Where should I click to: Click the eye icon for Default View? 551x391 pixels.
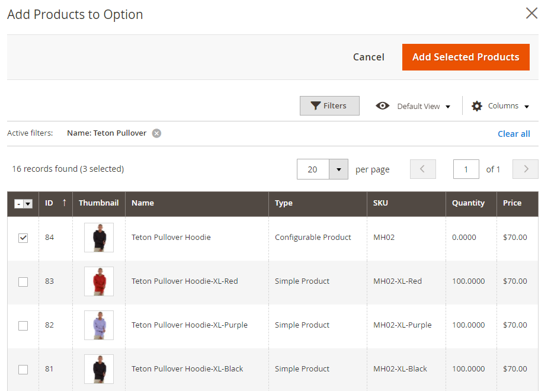(x=383, y=106)
